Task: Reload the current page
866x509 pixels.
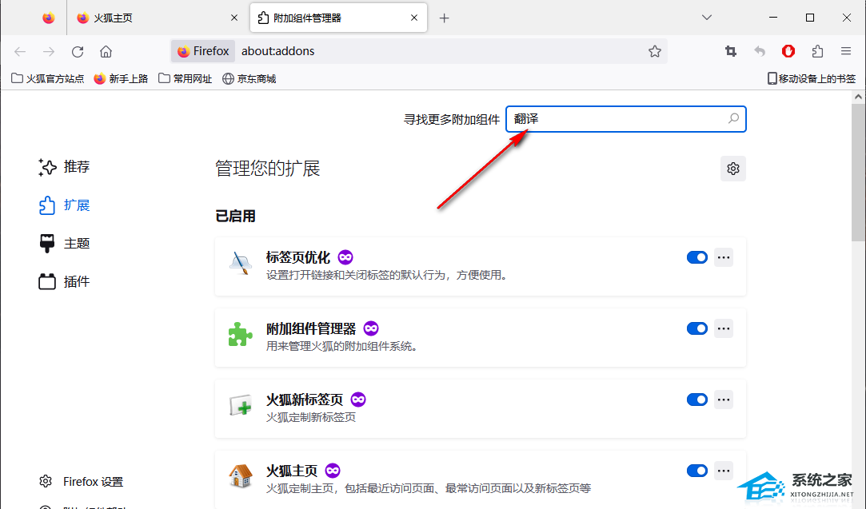Action: pos(78,51)
